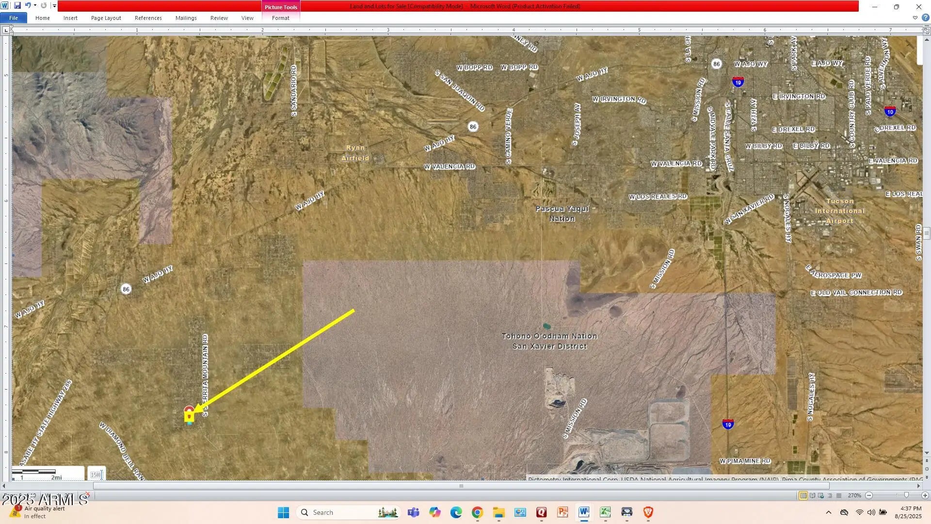Open the Undo history dropdown arrow
The width and height of the screenshot is (931, 524).
pyautogui.click(x=35, y=6)
